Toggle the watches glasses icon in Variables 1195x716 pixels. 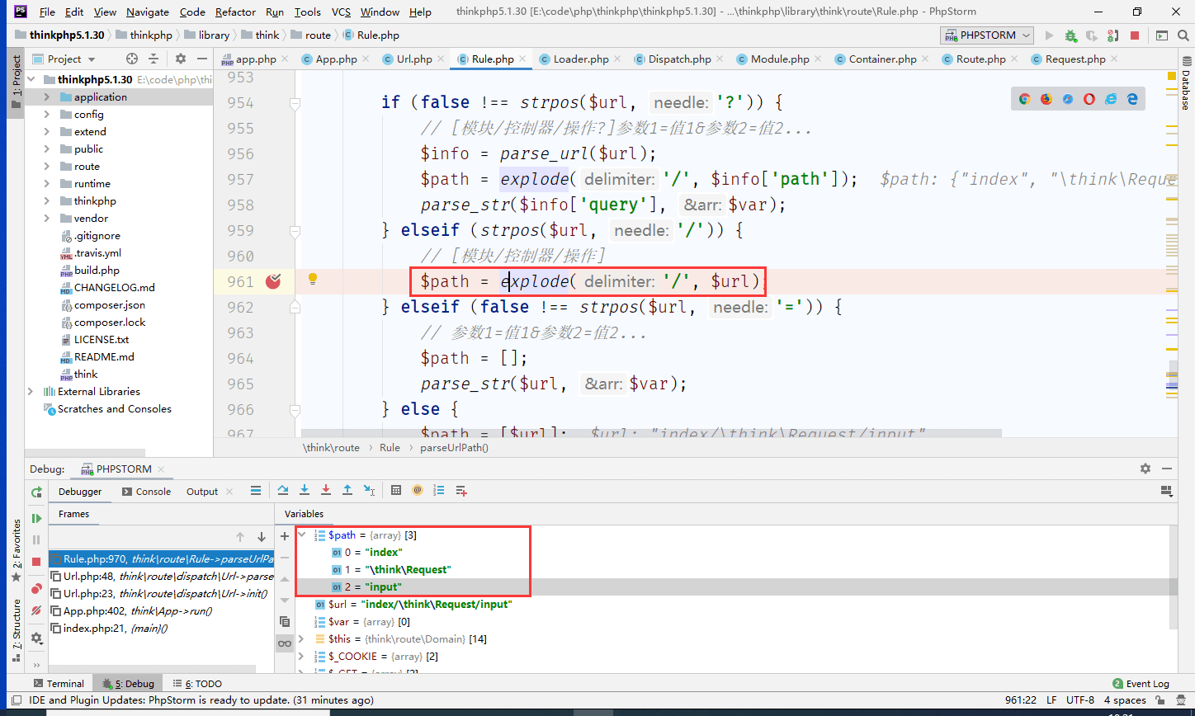pyautogui.click(x=285, y=643)
